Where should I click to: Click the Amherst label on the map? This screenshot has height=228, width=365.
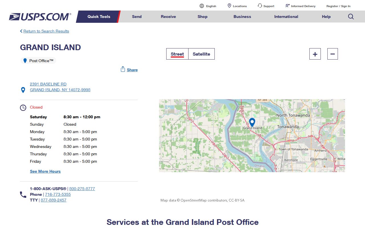click(x=321, y=150)
